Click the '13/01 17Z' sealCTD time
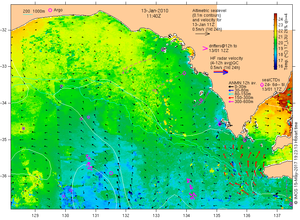The height and width of the screenshot is (220, 300). click(272, 89)
